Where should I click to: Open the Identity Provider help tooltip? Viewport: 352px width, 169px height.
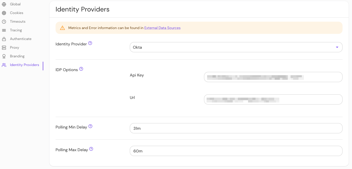[90, 43]
